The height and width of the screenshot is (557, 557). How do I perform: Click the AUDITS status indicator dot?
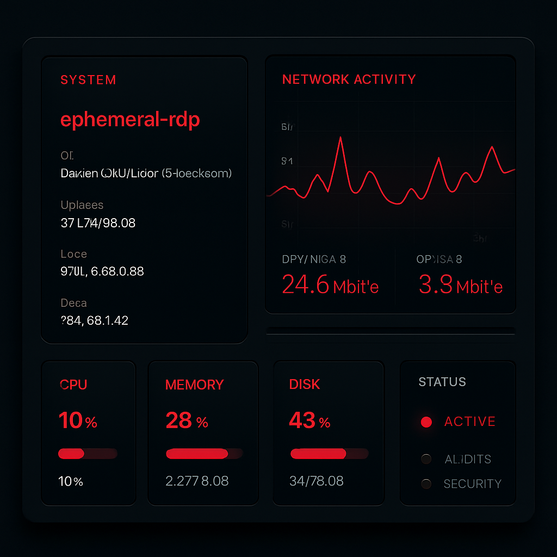tap(426, 459)
